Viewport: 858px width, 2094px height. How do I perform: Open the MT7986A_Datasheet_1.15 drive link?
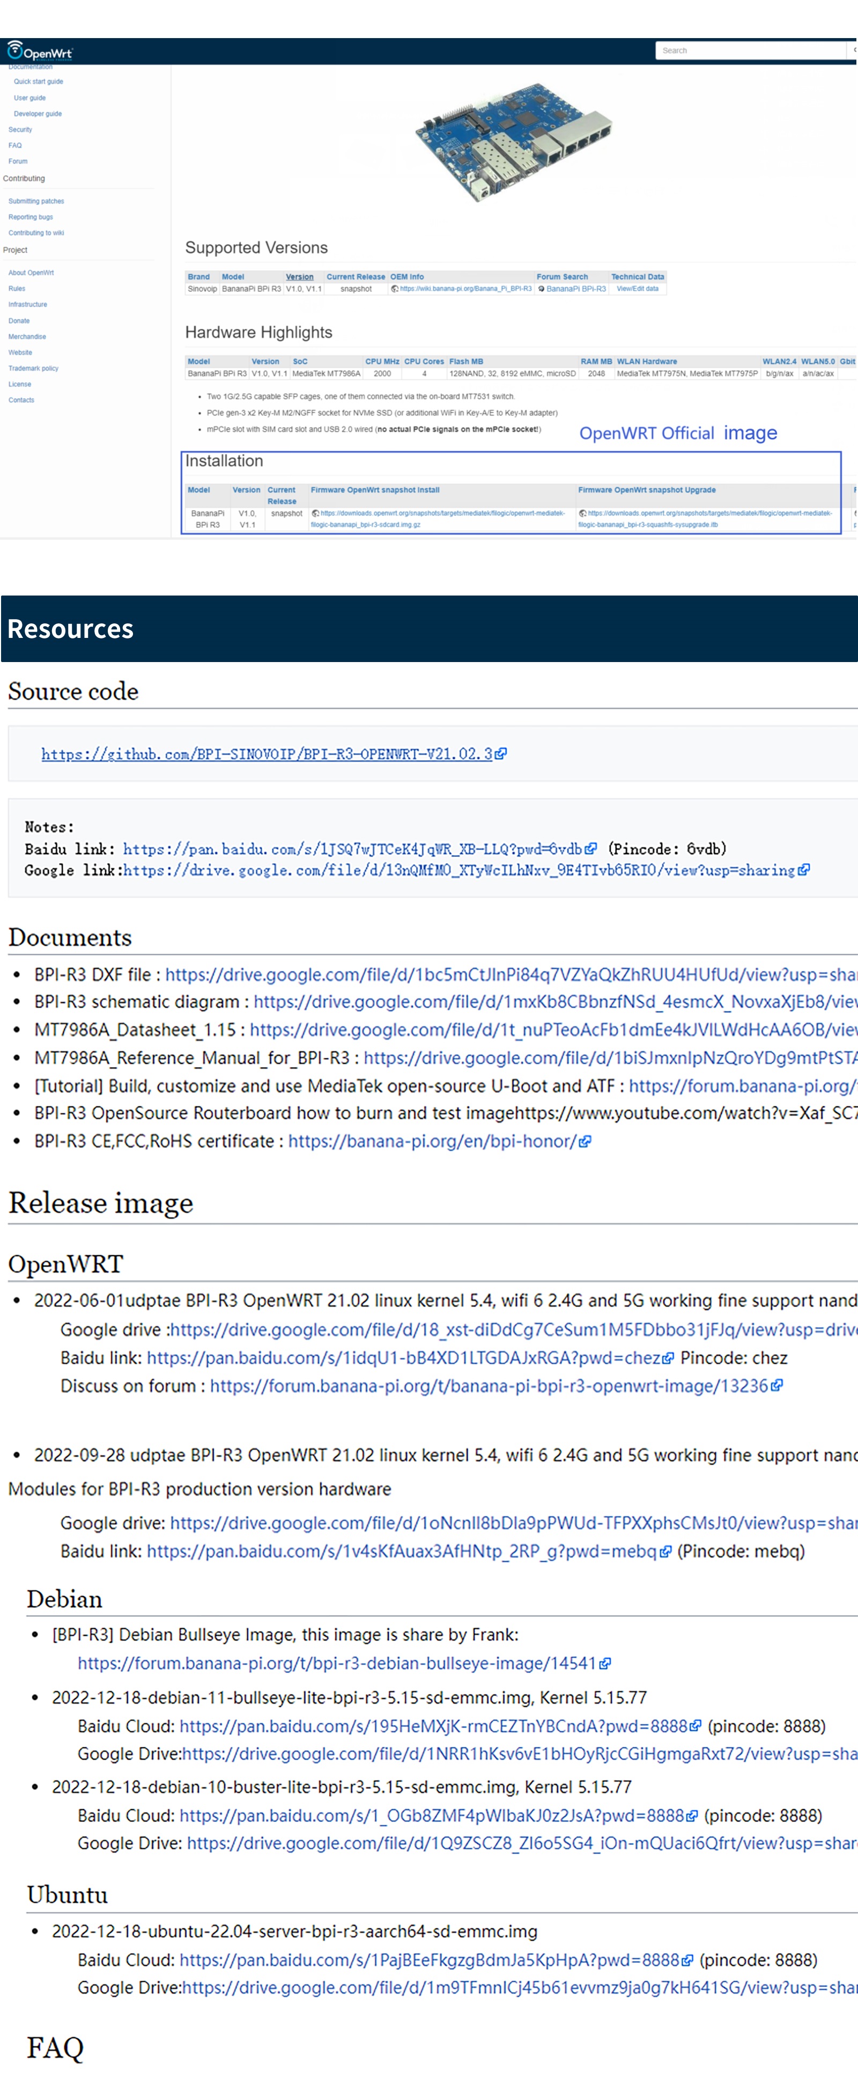pyautogui.click(x=552, y=1029)
